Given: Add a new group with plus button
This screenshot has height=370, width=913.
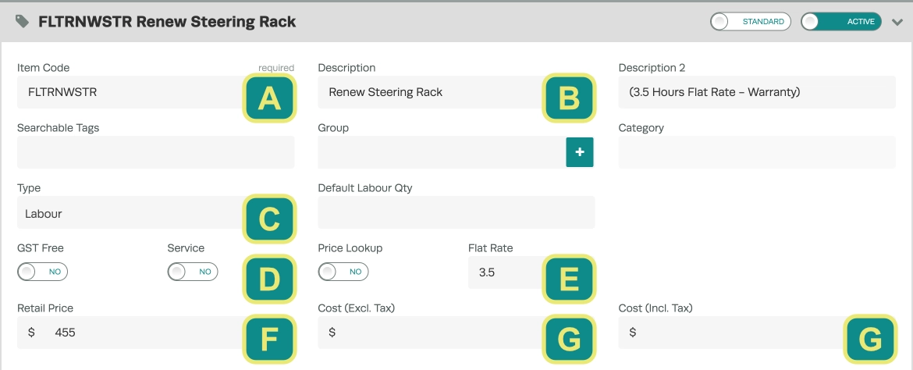Looking at the screenshot, I should coord(579,152).
